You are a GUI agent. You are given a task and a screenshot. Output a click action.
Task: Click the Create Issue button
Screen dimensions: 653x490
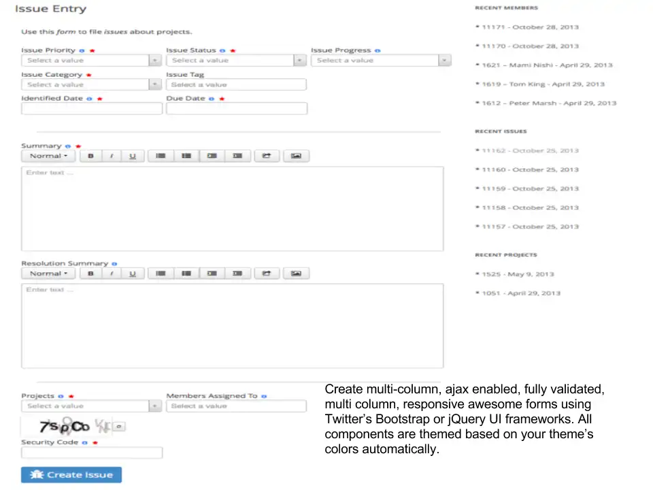tap(71, 475)
